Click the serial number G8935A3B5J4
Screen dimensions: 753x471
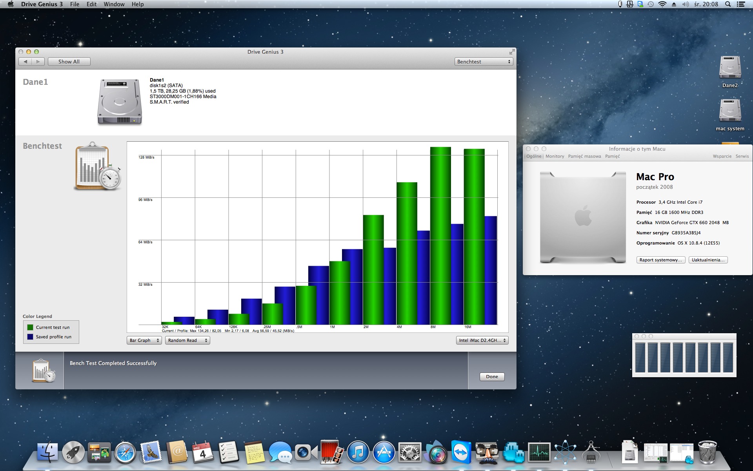pos(686,233)
